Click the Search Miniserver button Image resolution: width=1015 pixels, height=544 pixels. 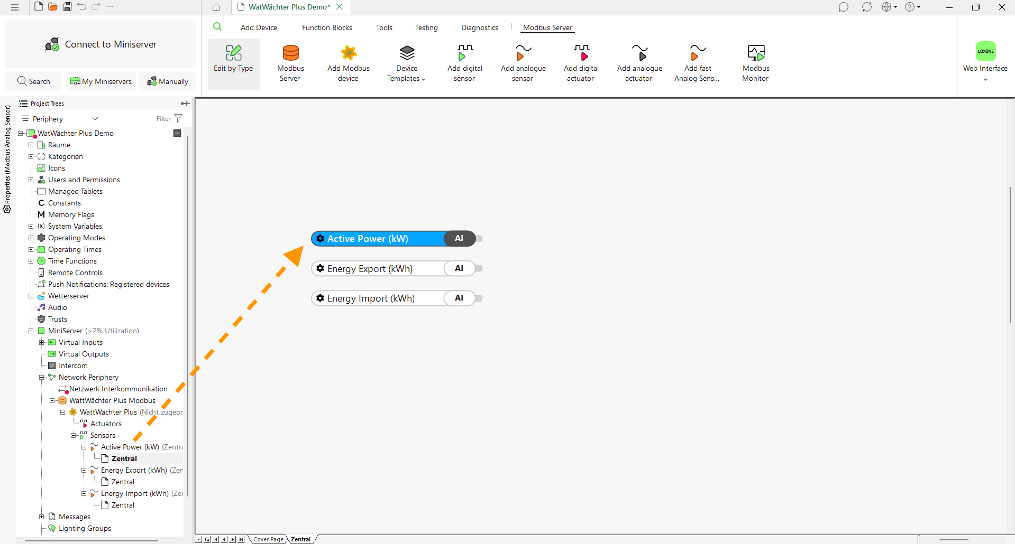point(34,81)
